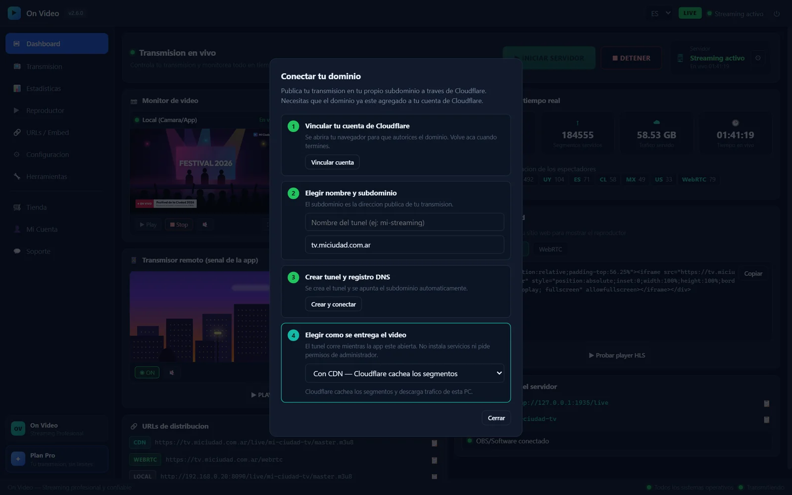Toggle the ON switch of Transmisor remoto
Viewport: 792px width, 495px height.
147,373
